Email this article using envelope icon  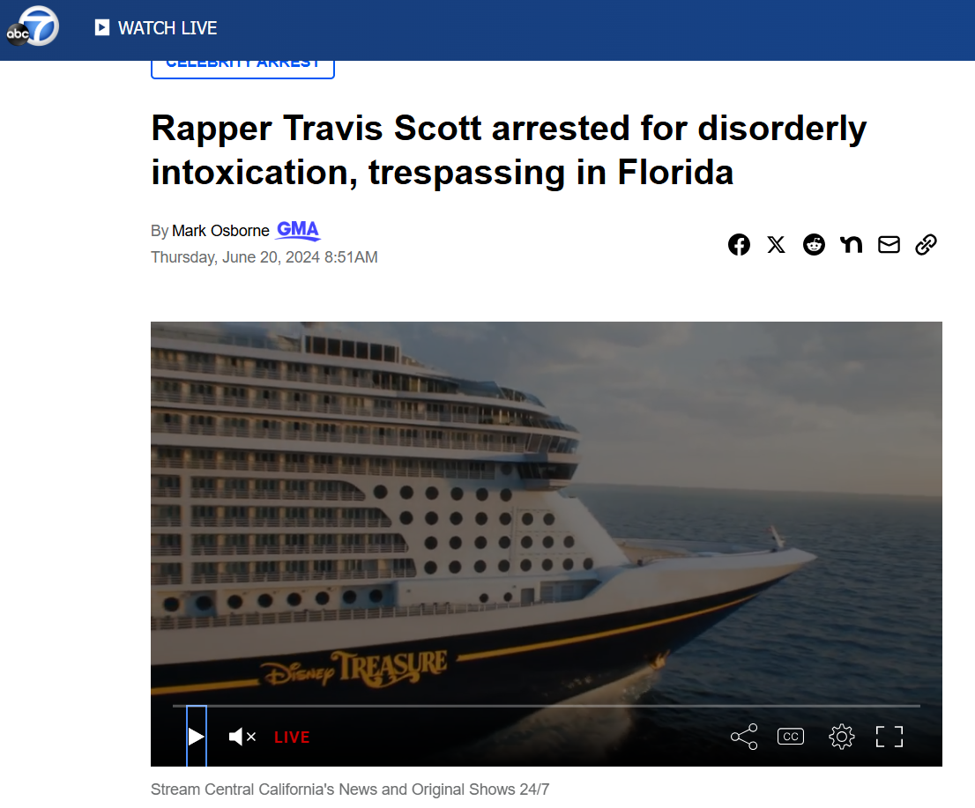click(x=889, y=244)
